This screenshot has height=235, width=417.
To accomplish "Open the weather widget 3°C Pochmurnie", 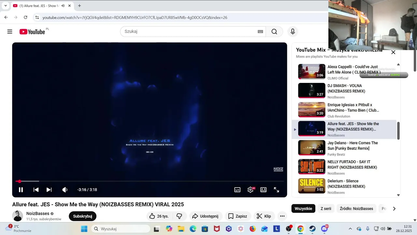I will [x=18, y=228].
